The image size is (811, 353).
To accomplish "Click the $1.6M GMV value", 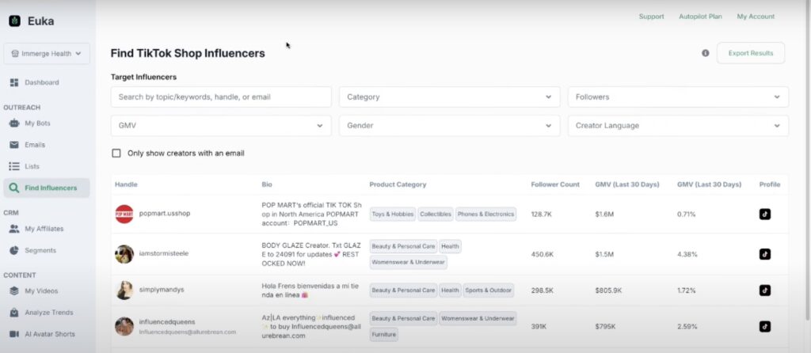I will coord(604,214).
